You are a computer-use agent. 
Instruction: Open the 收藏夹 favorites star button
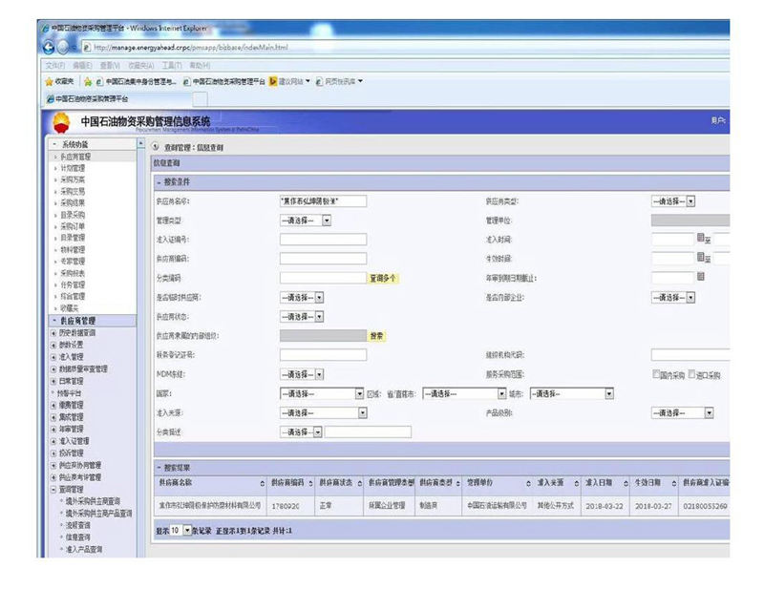(x=59, y=81)
